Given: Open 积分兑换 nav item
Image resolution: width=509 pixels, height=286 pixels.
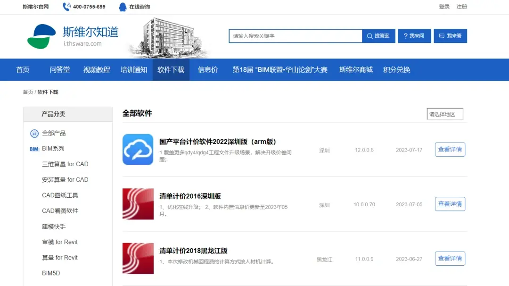Looking at the screenshot, I should tap(396, 69).
